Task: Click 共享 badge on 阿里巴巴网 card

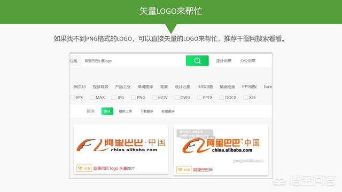Action: click(184, 170)
